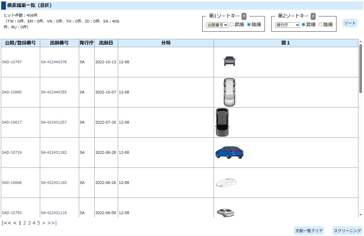Open application number SA-422431182 link

(x=54, y=153)
